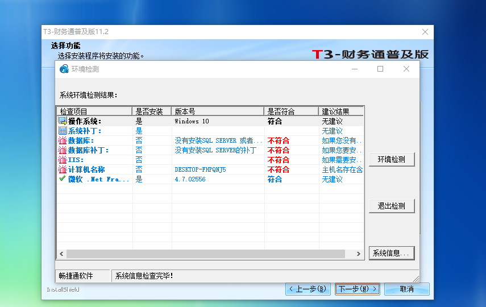486x307 pixels.
Task: Select the IIS: row label
Action: pos(76,160)
